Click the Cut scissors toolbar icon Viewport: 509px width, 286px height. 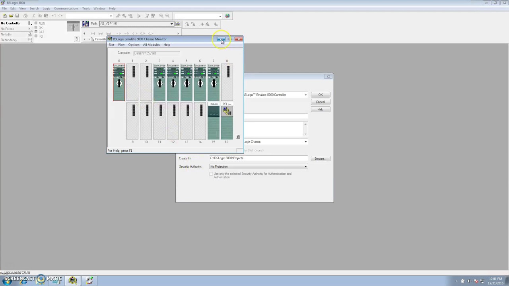click(34, 16)
